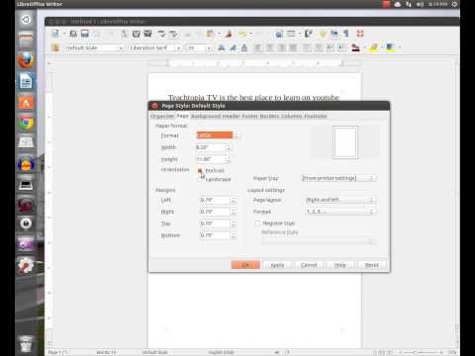The width and height of the screenshot is (475, 356).
Task: Open the Font Size dropdown arrow
Action: point(209,48)
